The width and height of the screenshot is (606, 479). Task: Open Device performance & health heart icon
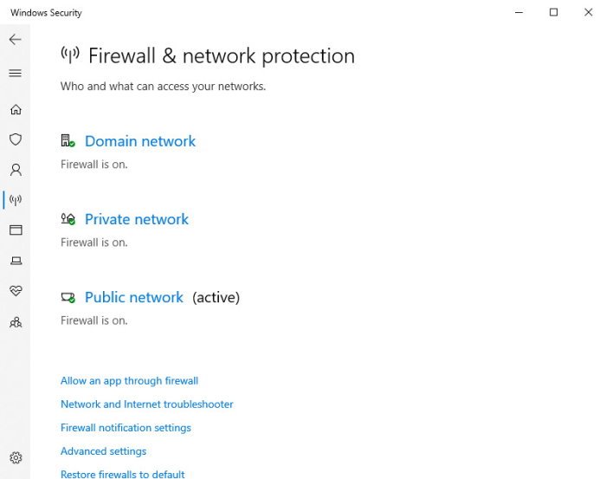pyautogui.click(x=16, y=291)
